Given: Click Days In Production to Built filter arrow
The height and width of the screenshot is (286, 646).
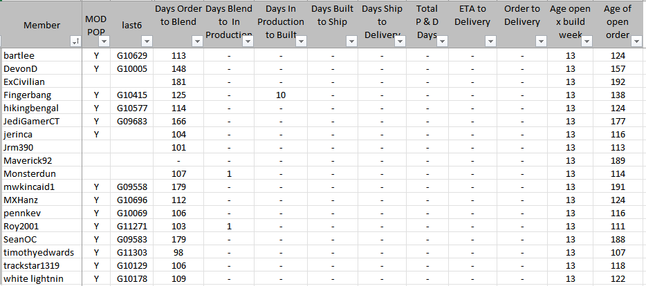Looking at the screenshot, I should (301, 42).
